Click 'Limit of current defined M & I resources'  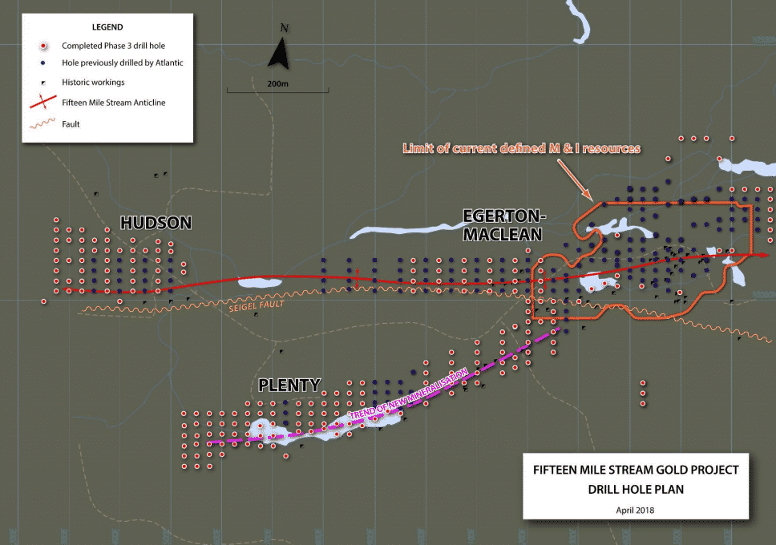522,148
